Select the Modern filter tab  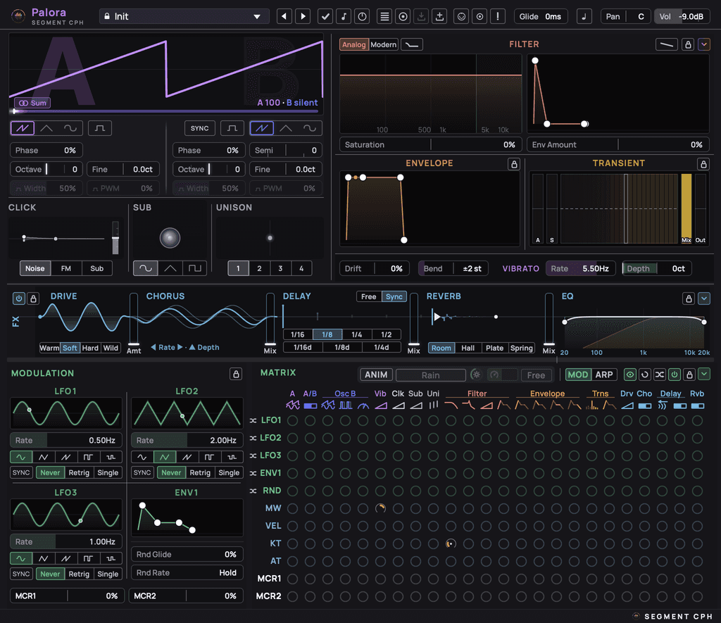[384, 44]
